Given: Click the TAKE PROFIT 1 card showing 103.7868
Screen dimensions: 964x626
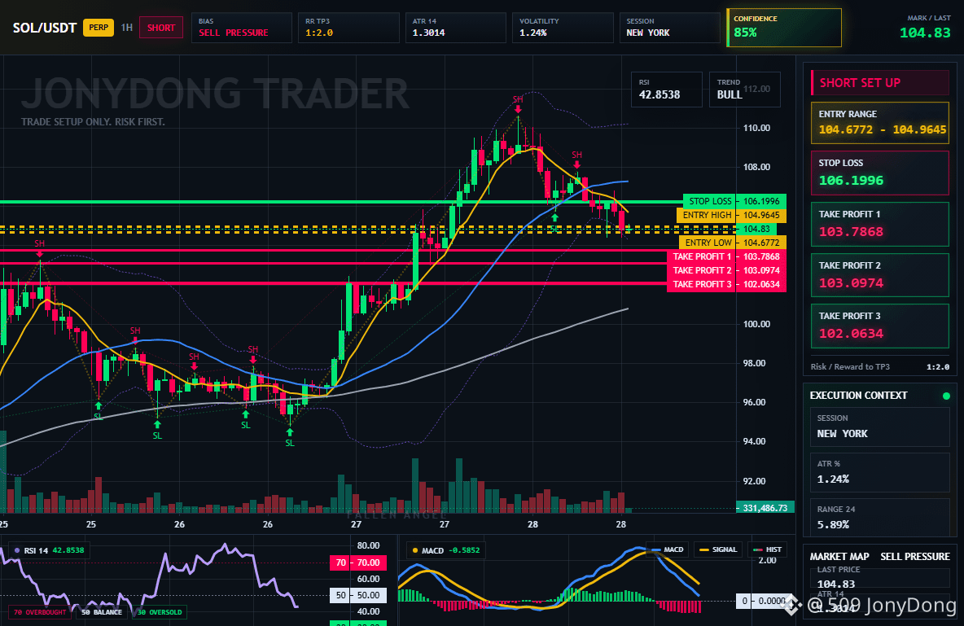Looking at the screenshot, I should pyautogui.click(x=880, y=225).
